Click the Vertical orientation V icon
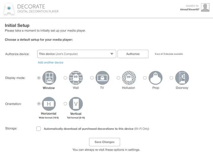 pos(76,104)
